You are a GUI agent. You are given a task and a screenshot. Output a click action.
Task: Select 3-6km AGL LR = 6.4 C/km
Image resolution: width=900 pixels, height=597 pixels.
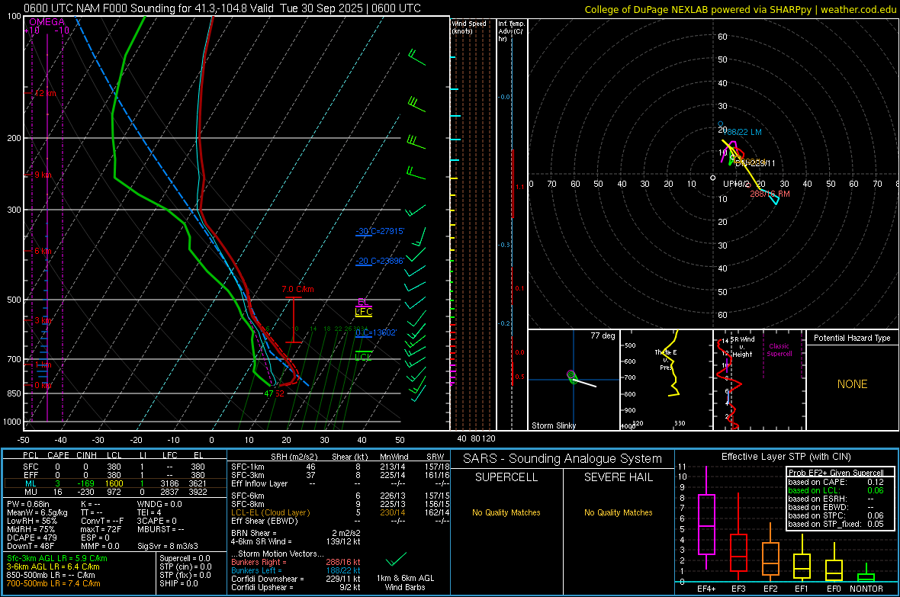tap(53, 567)
